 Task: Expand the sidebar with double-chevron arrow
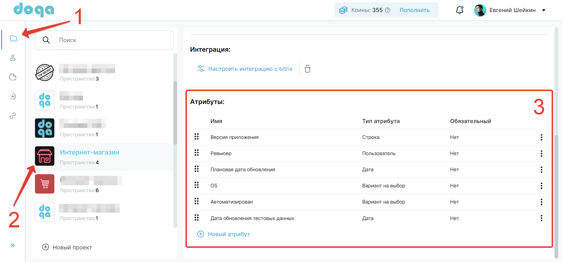(13, 245)
